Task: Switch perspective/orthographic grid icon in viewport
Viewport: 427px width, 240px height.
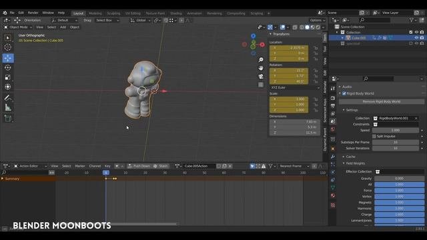Action: point(261,85)
